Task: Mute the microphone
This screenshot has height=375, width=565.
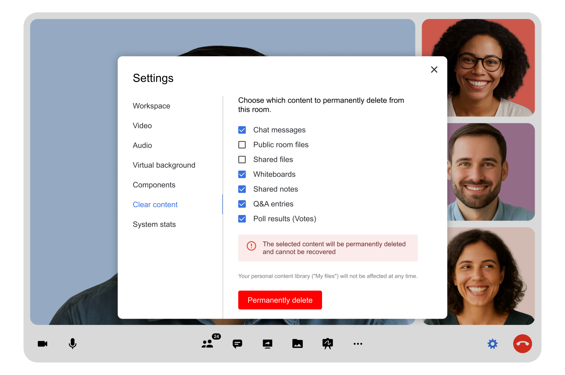Action: click(72, 344)
